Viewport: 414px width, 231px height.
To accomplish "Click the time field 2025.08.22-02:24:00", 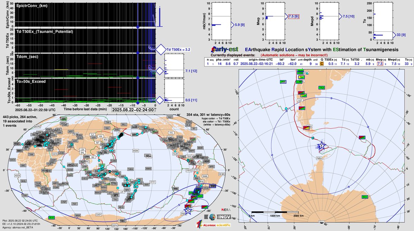I will 132,110.
